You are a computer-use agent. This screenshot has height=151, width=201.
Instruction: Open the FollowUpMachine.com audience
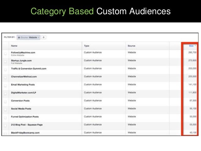(23, 52)
